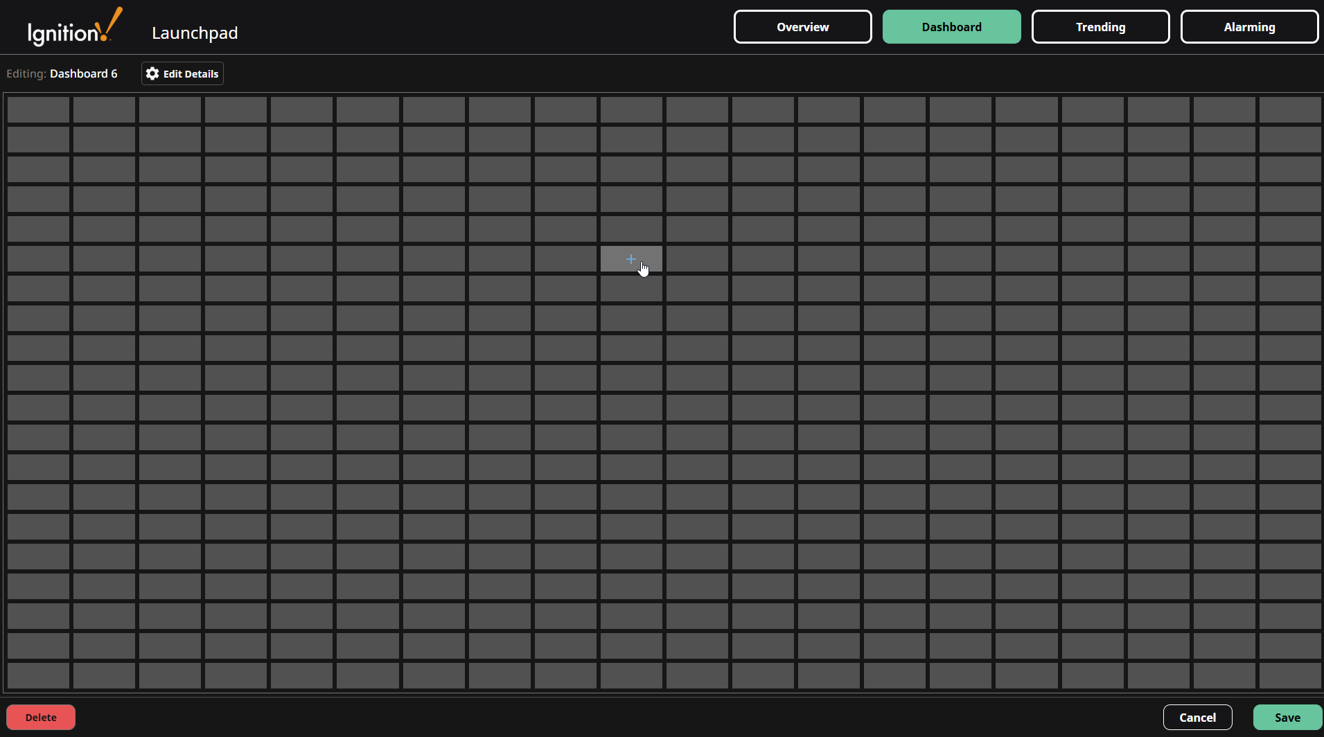Select the active Dashboard tab
The height and width of the screenshot is (737, 1324).
[x=951, y=26]
